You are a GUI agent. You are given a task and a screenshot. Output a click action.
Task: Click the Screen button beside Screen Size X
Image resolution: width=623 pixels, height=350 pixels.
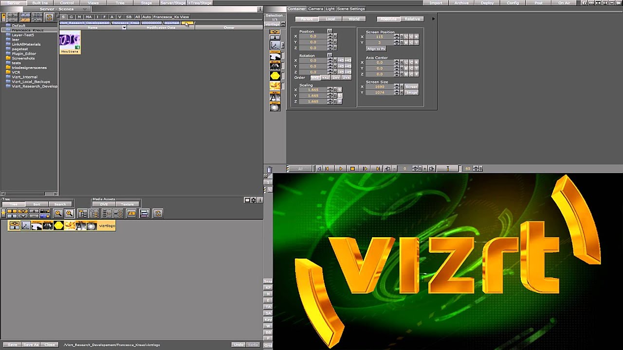(411, 87)
